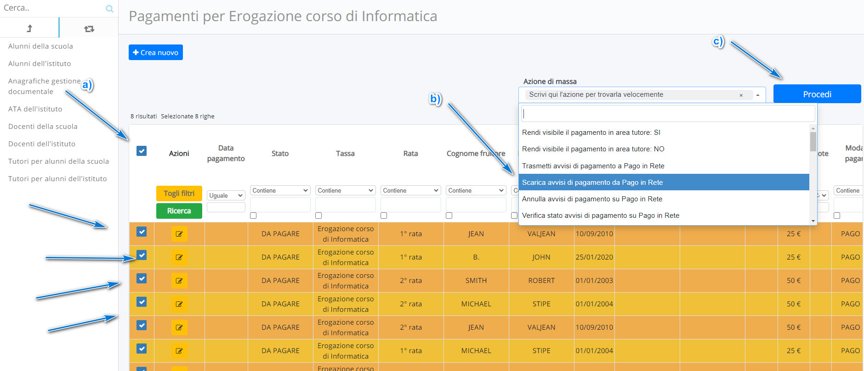Open ATA dell'istituto in sidebar

[35, 109]
